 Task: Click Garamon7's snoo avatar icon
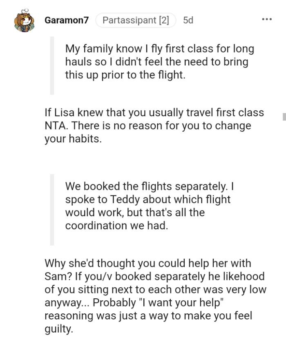[x=24, y=20]
